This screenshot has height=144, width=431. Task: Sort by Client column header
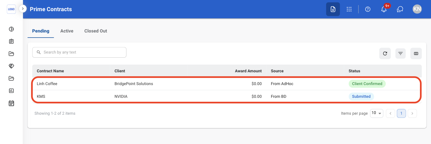[x=120, y=71]
